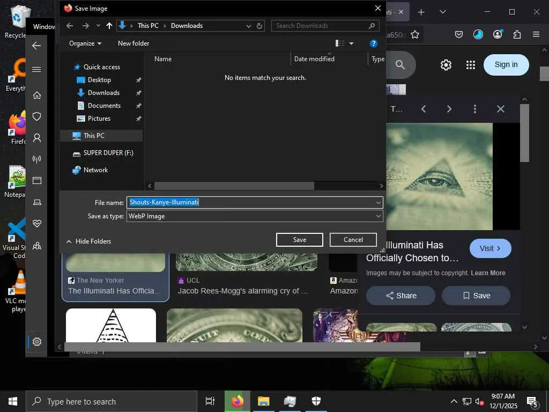Open Windows Security account protection icon

(x=37, y=138)
